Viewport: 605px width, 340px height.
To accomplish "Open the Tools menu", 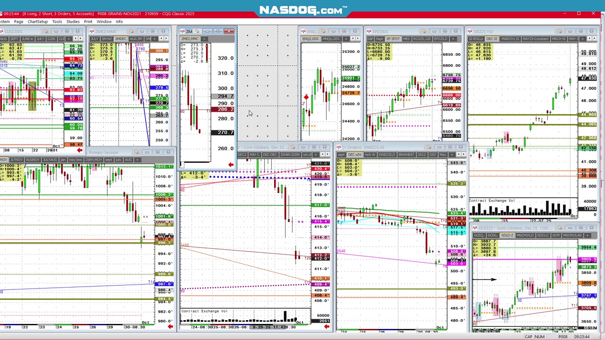I will 57,22.
